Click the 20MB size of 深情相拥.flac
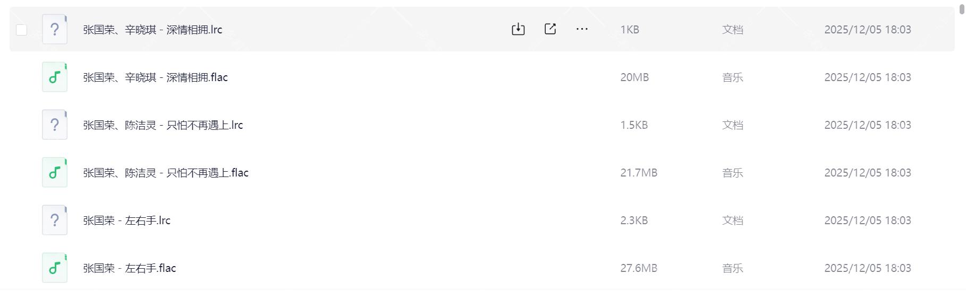 click(634, 77)
